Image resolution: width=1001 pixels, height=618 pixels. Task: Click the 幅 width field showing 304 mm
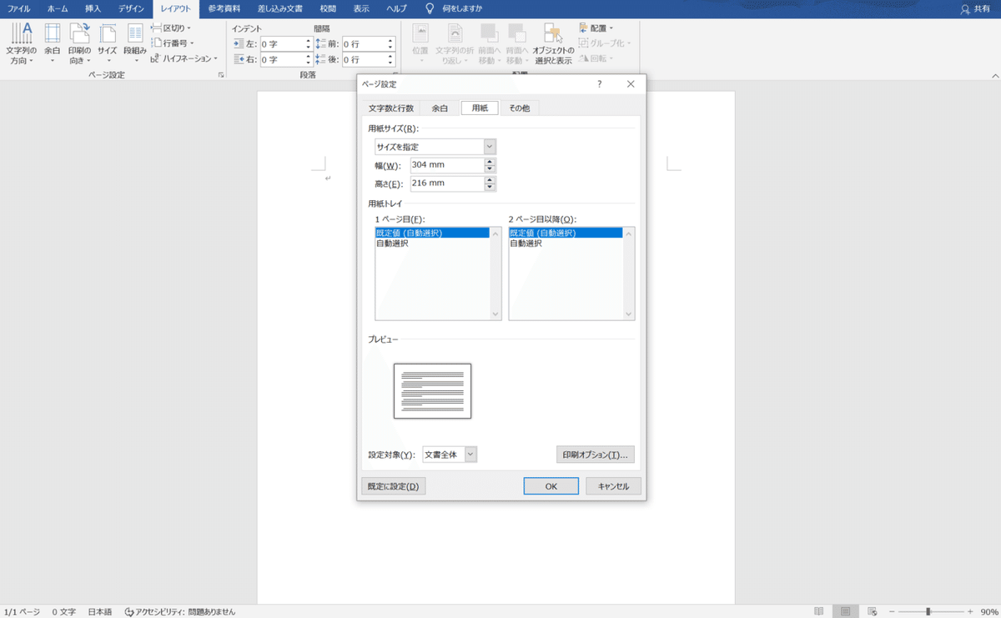(447, 165)
